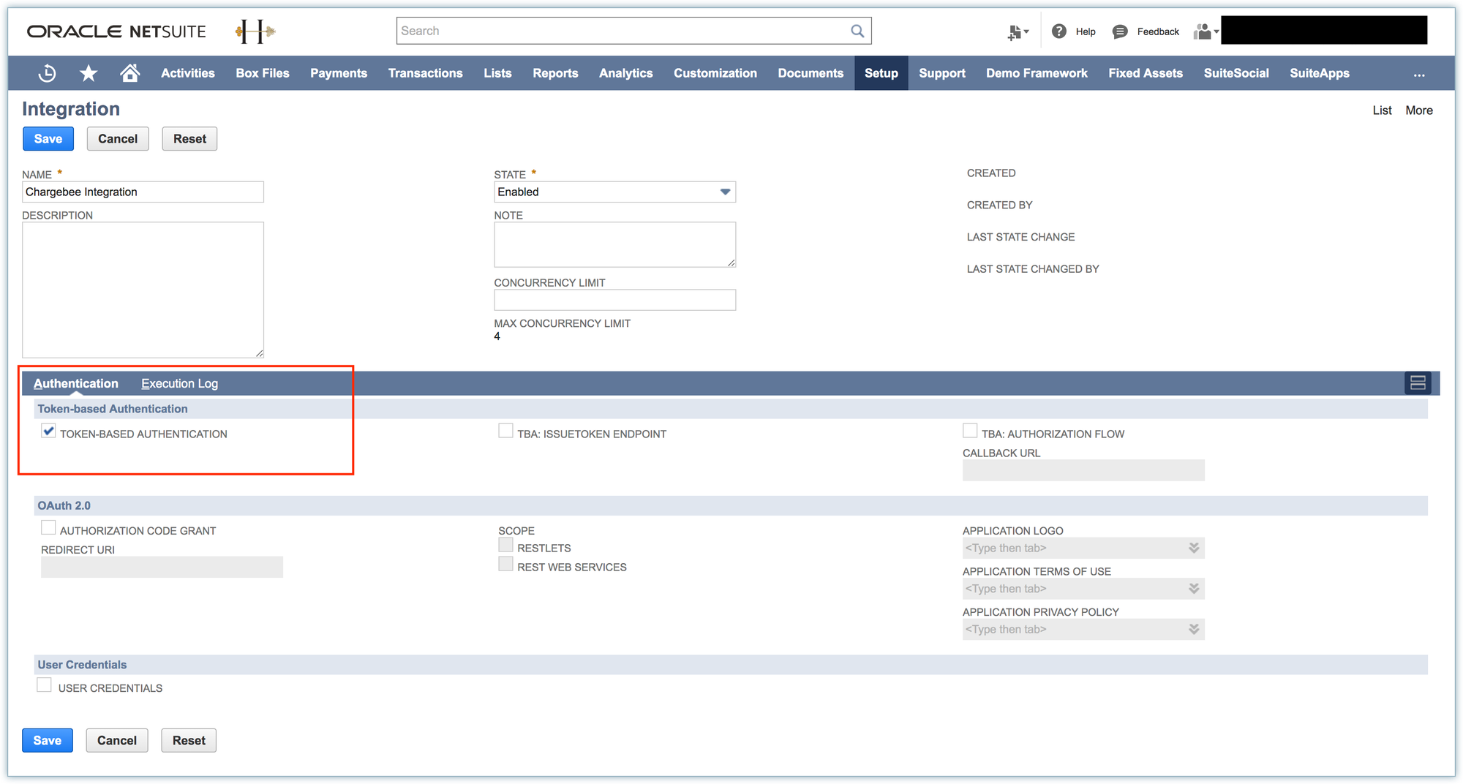Open the recent records clock icon
The image size is (1463, 784).
pos(48,73)
